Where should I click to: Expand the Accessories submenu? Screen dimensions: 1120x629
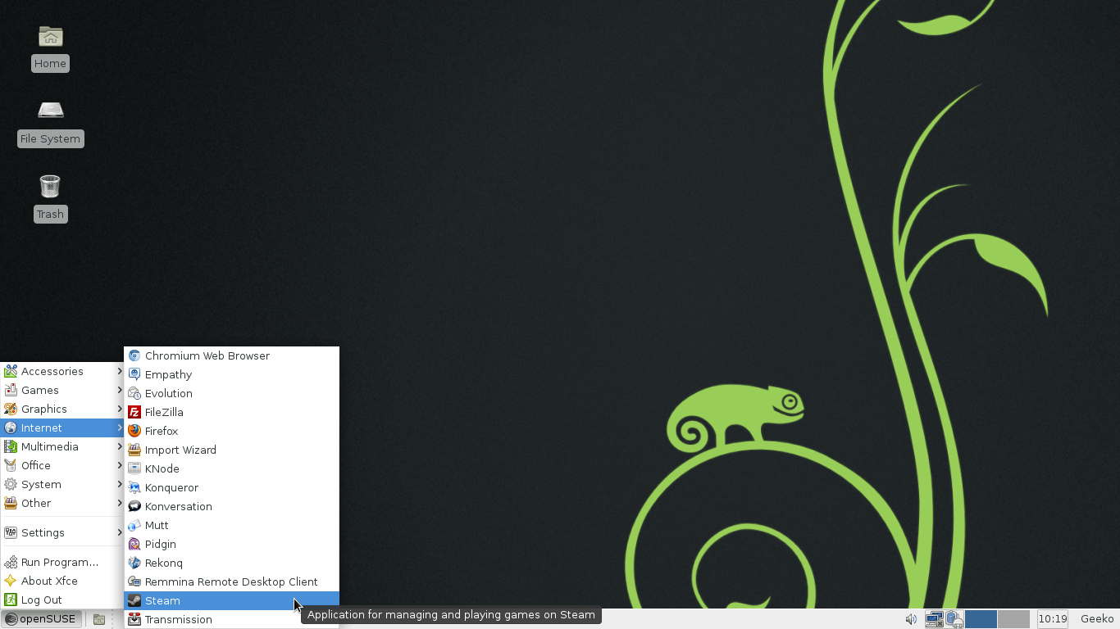click(51, 371)
